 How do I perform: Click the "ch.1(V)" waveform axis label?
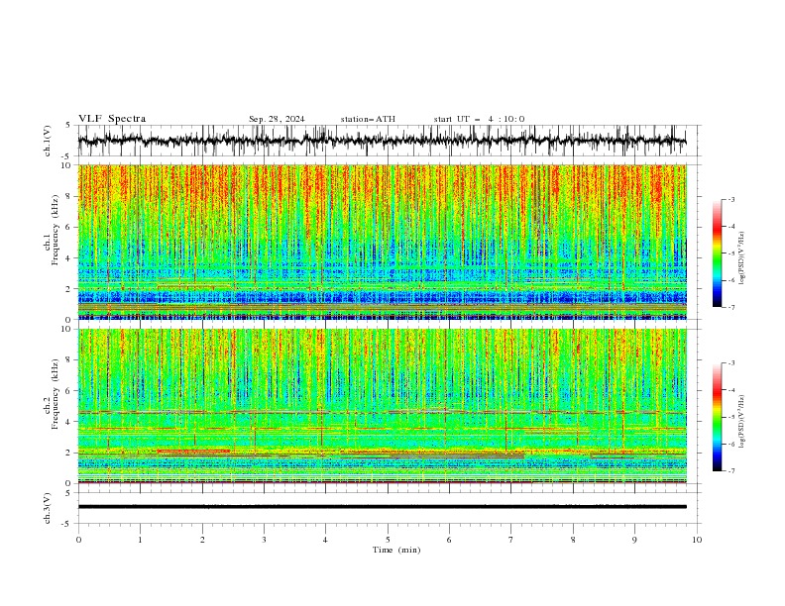tap(48, 141)
